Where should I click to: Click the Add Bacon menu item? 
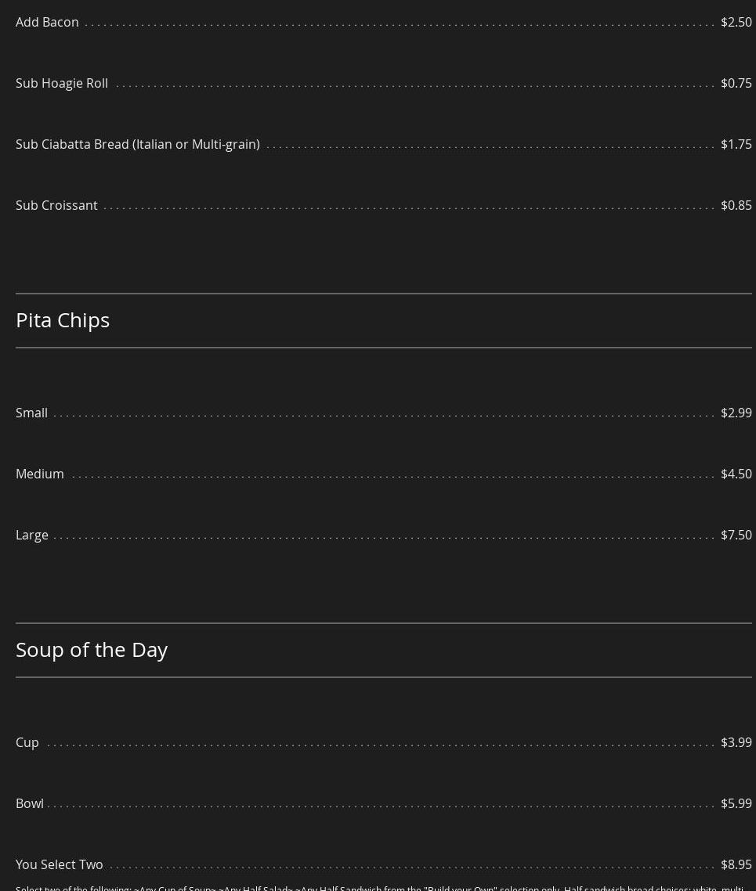[x=47, y=22]
